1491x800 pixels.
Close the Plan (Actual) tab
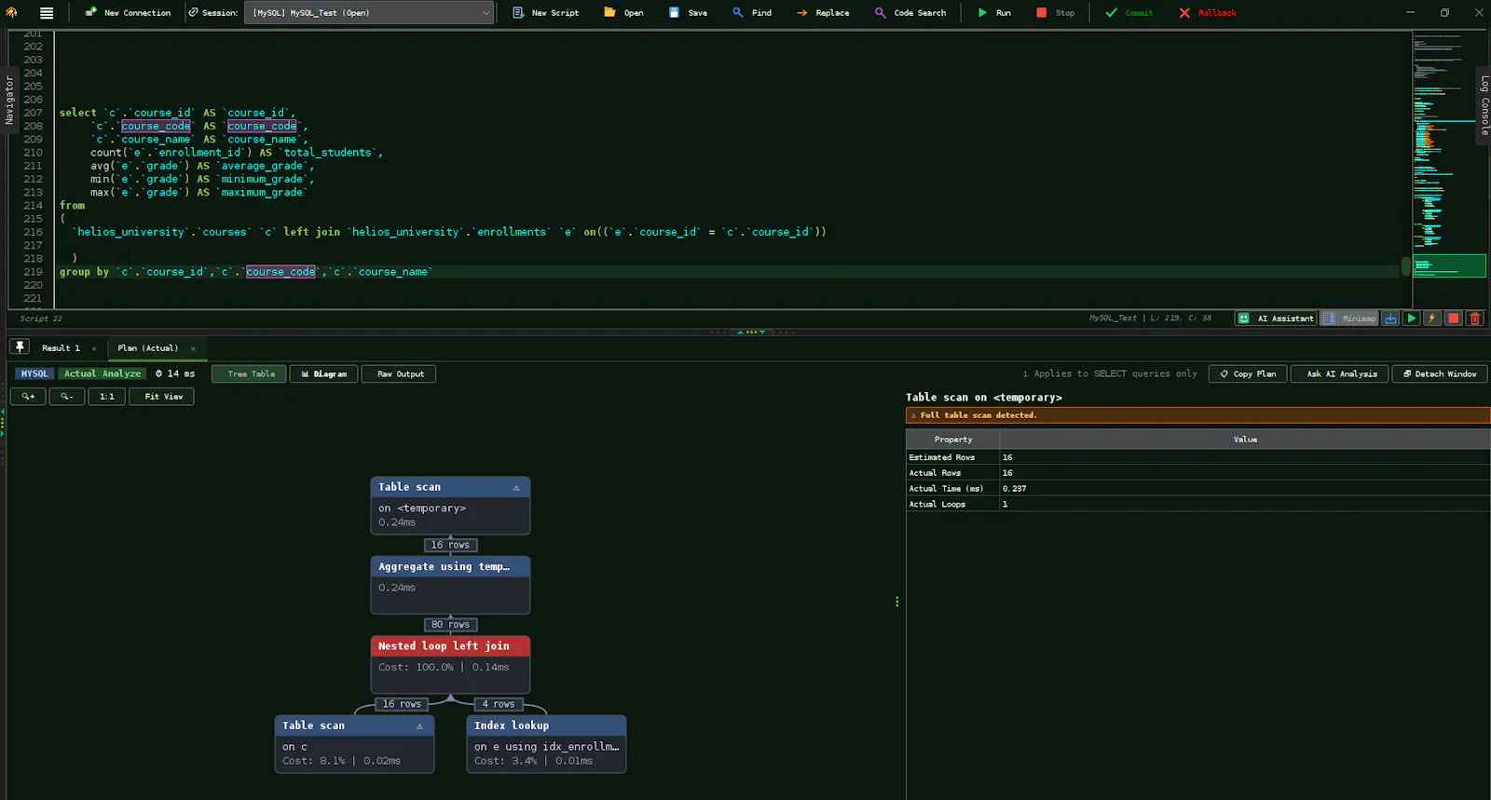193,348
